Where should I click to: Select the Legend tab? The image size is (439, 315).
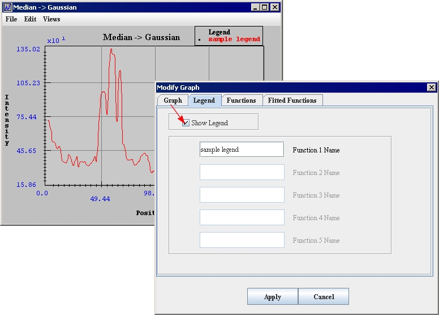204,100
